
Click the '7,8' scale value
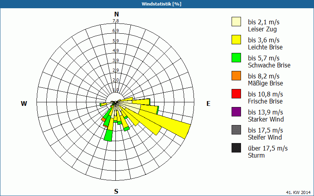pos(115,21)
